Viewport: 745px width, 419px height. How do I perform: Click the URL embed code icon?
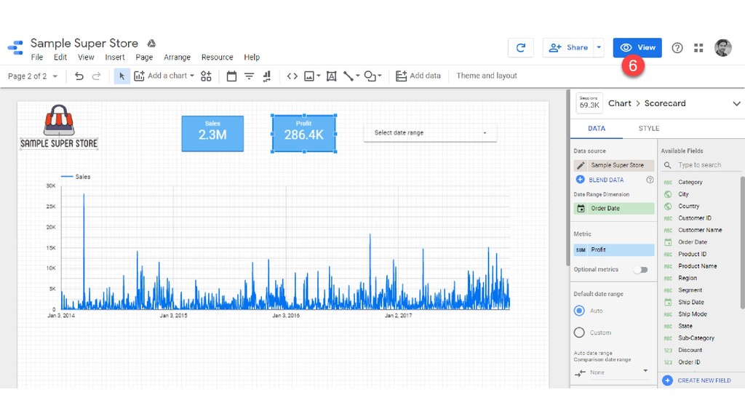[292, 76]
